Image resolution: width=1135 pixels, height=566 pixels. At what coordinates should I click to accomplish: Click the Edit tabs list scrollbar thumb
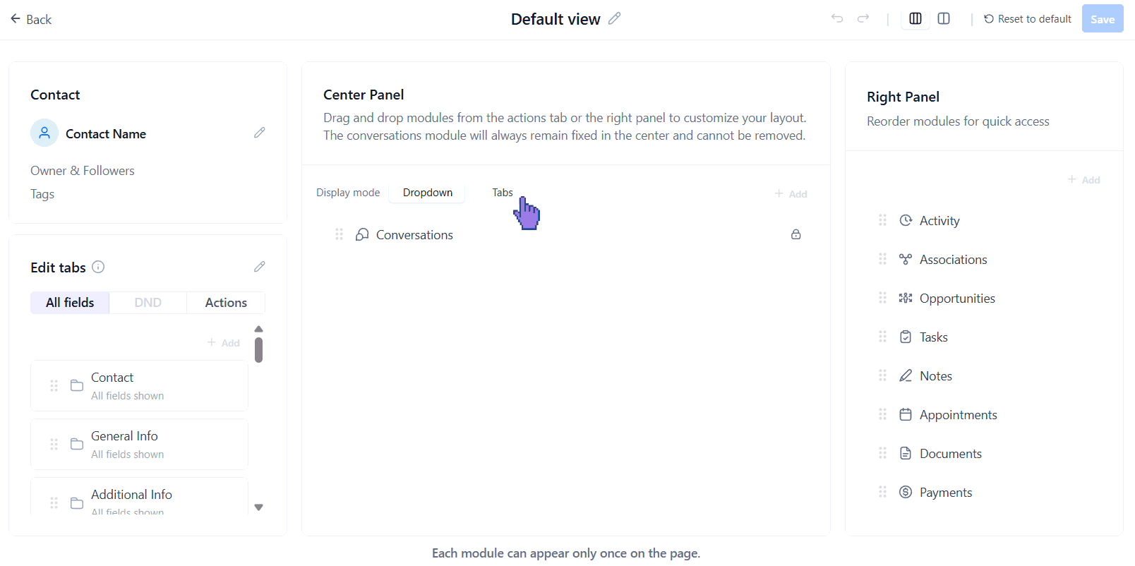click(258, 350)
